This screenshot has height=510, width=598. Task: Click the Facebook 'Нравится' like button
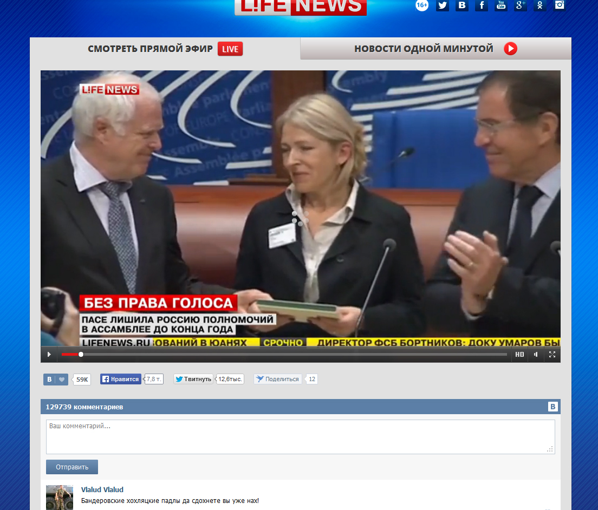click(121, 379)
